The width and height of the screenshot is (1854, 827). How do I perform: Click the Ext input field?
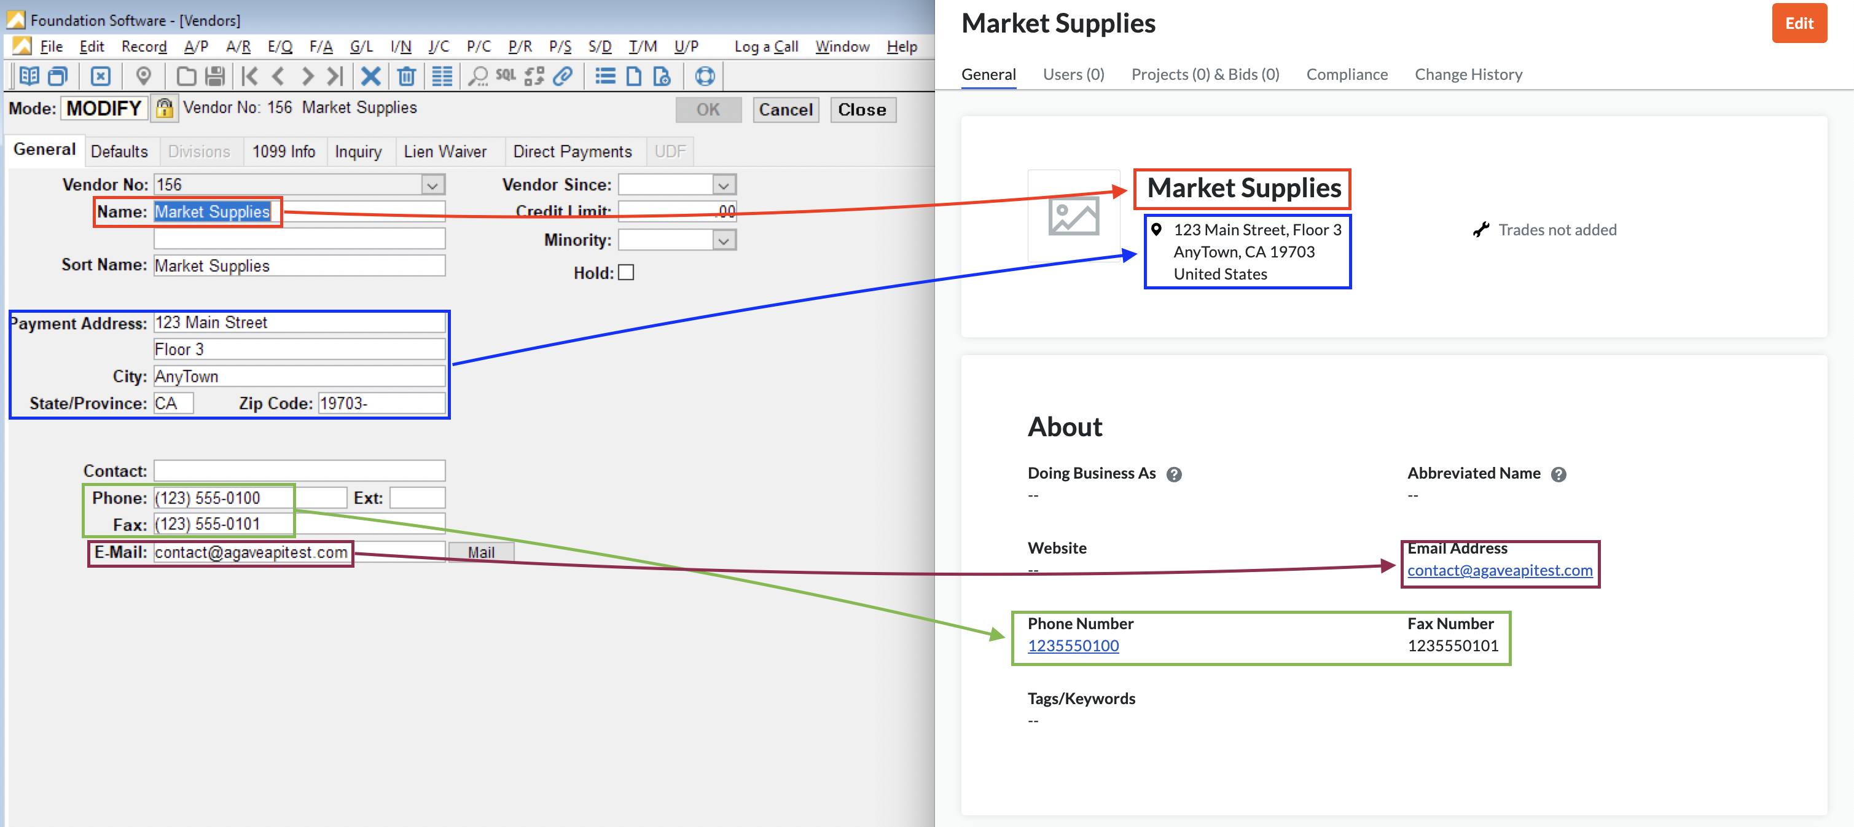coord(418,498)
